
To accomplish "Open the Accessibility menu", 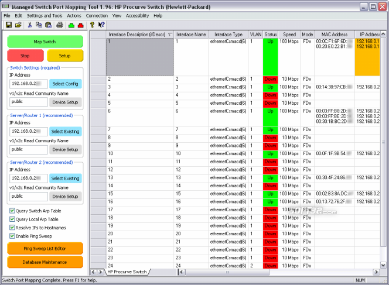I will (138, 16).
